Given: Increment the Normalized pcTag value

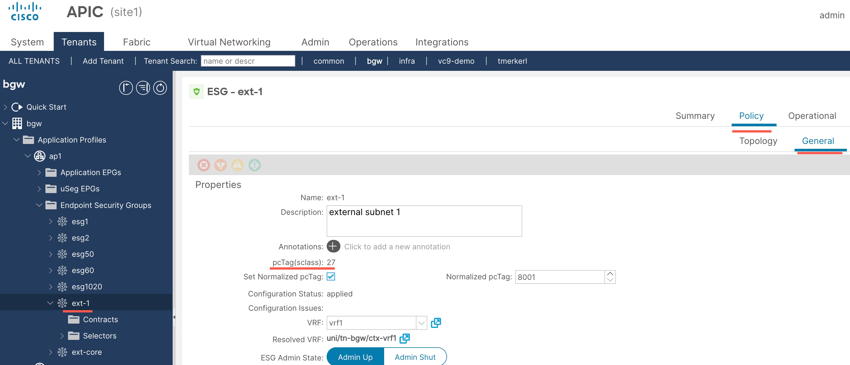Looking at the screenshot, I should point(610,274).
